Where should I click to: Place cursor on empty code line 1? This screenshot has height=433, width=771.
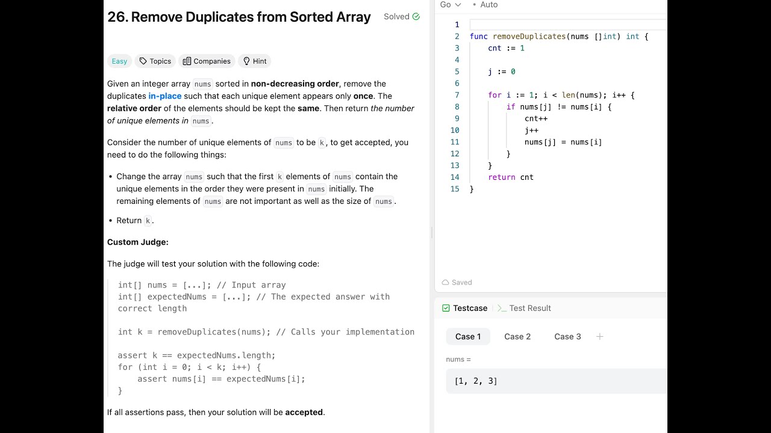tap(568, 25)
